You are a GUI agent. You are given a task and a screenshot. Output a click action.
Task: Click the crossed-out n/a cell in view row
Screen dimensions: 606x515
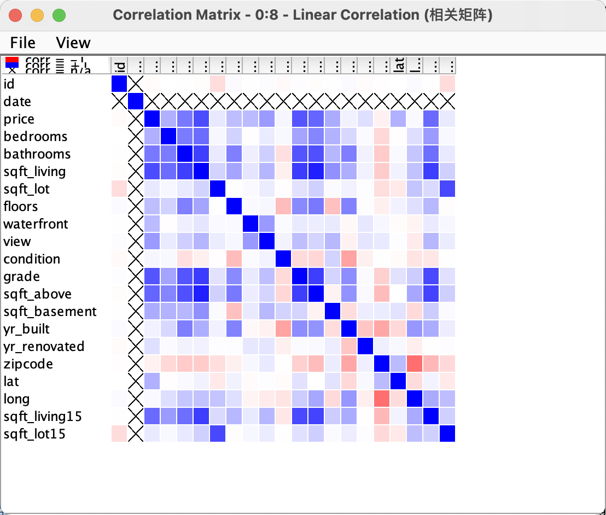(x=136, y=242)
